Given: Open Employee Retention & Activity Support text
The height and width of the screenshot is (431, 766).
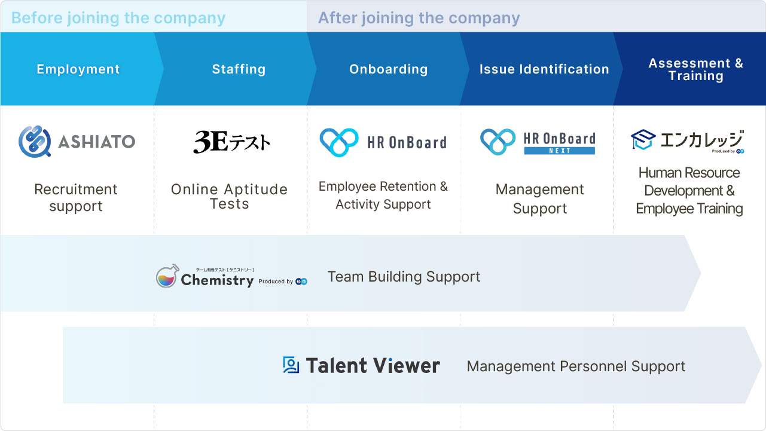Looking at the screenshot, I should [383, 195].
